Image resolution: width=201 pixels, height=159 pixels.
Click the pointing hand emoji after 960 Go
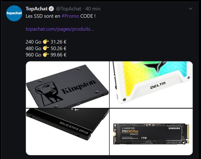(46, 55)
